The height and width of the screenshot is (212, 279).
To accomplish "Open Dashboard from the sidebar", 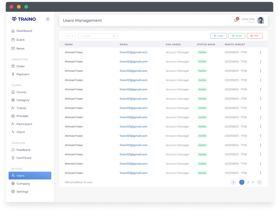I will click(24, 31).
